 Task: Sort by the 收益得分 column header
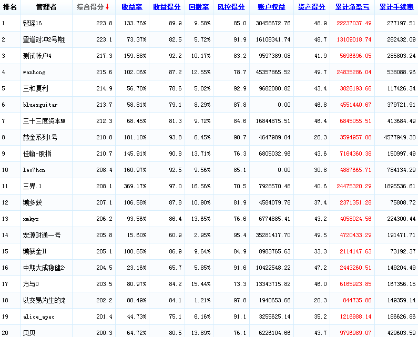click(167, 7)
